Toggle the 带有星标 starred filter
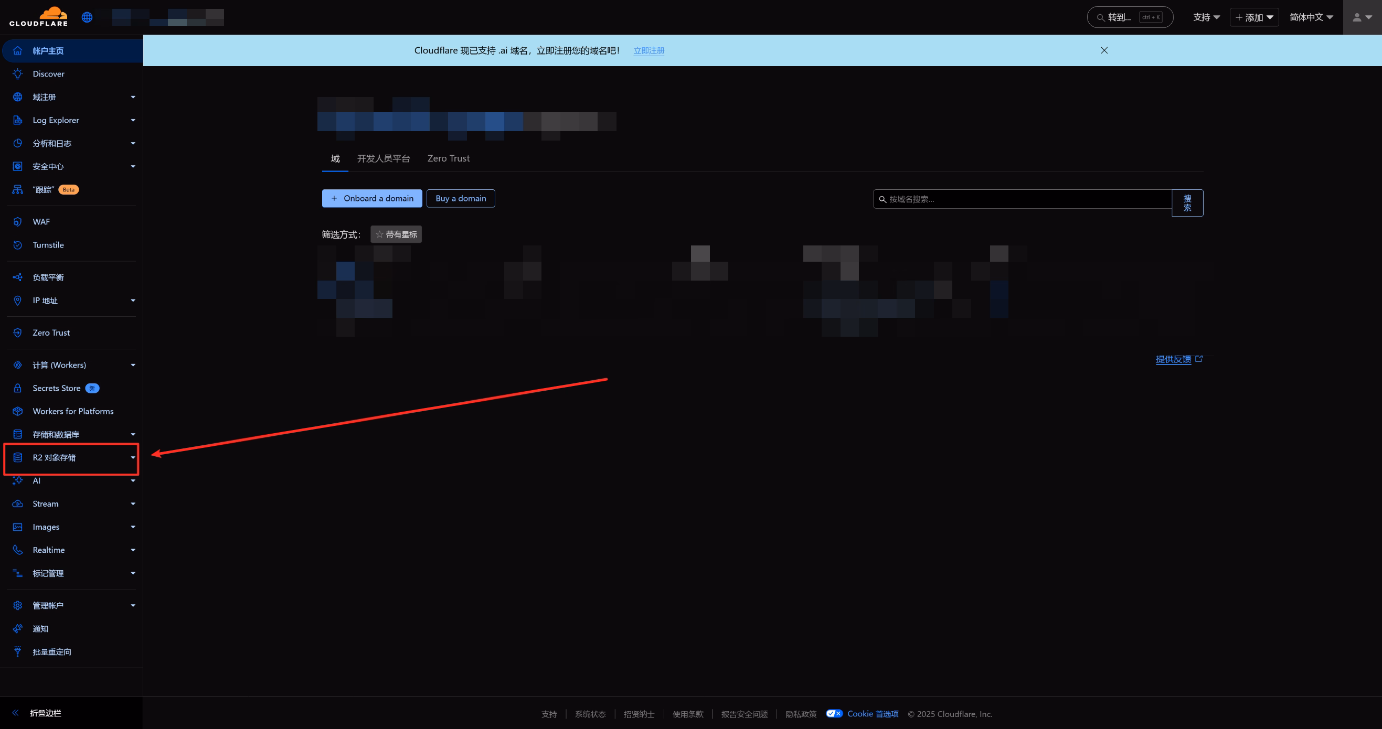Image resolution: width=1382 pixels, height=729 pixels. pos(396,234)
